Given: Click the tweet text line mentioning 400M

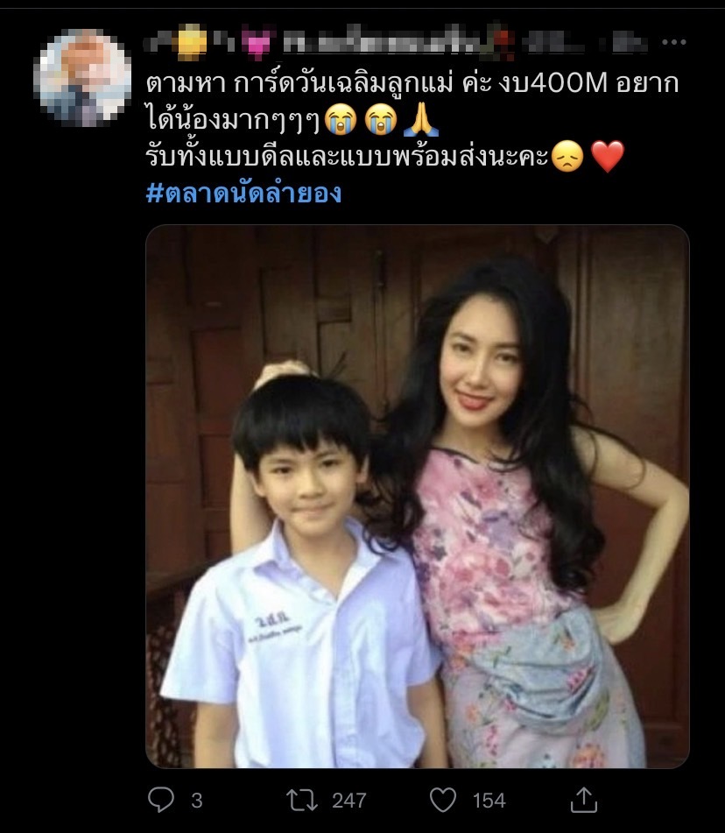Looking at the screenshot, I should [412, 83].
